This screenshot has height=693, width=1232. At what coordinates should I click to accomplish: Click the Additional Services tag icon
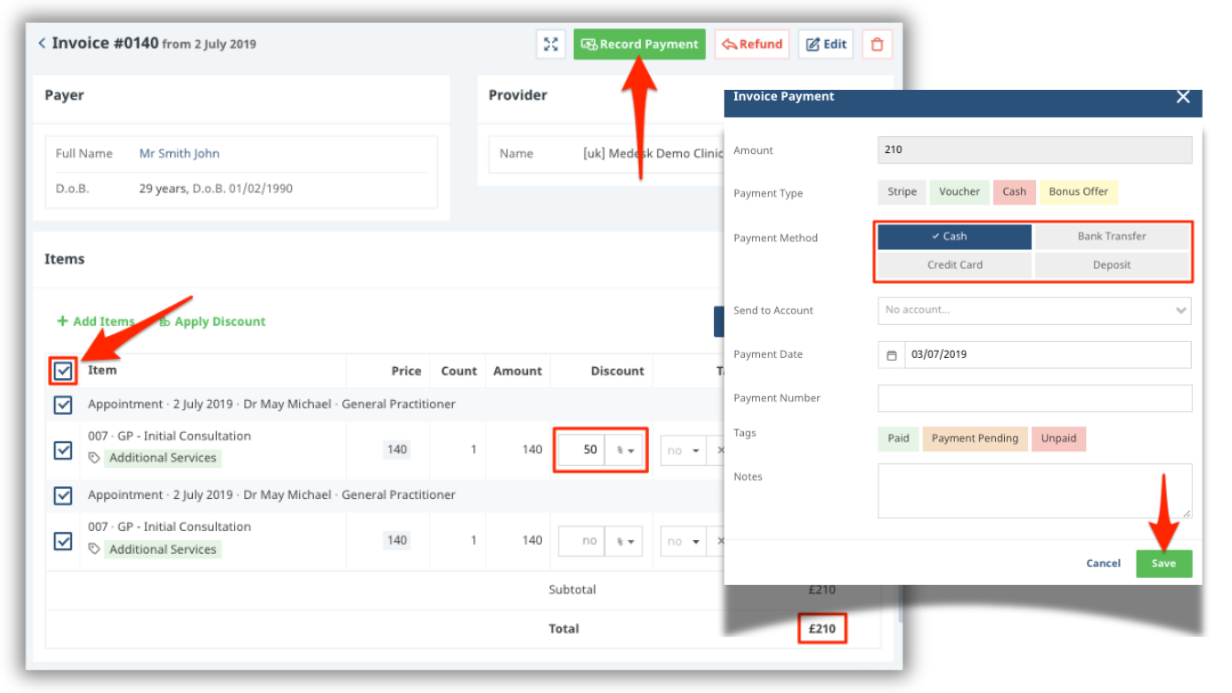[94, 458]
